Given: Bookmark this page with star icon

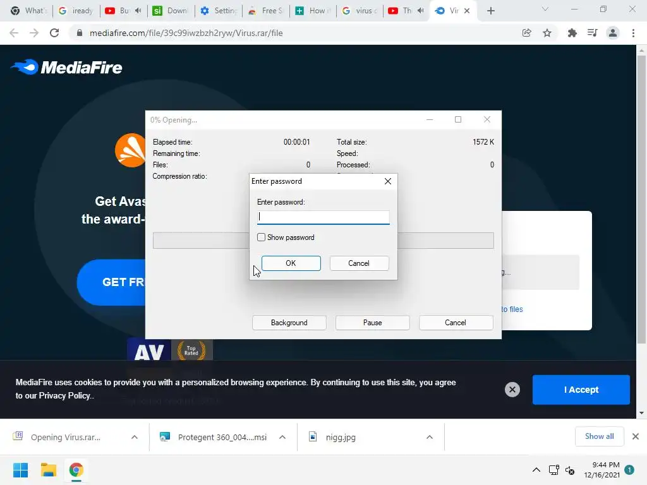Looking at the screenshot, I should click(547, 33).
